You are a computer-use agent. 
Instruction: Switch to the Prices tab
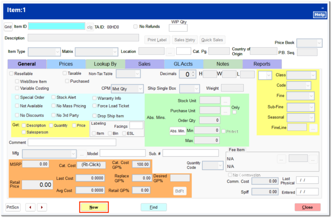point(66,64)
